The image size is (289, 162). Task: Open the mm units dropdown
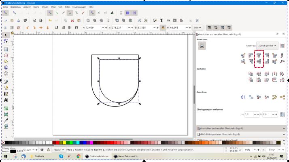(198, 27)
